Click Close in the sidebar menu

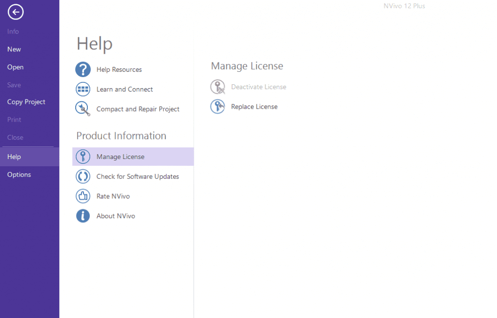pos(15,137)
